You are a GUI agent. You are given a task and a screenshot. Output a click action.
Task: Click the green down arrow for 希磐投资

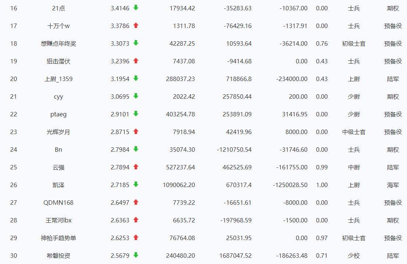point(136,255)
